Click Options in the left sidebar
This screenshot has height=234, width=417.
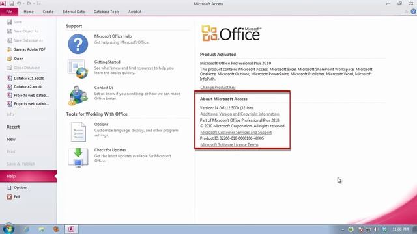pyautogui.click(x=21, y=188)
